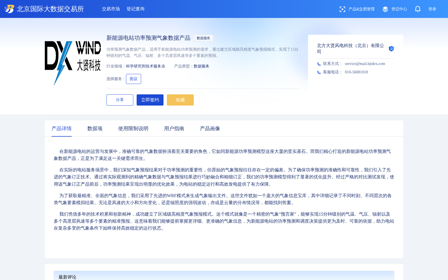448x280 pixels.
Task: Select the 面议 service option
Action: point(134,79)
